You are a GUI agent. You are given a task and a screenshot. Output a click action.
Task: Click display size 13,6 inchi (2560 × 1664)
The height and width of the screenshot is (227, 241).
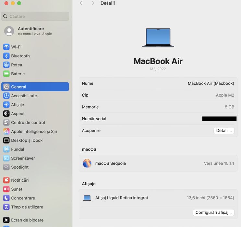[x=211, y=198]
